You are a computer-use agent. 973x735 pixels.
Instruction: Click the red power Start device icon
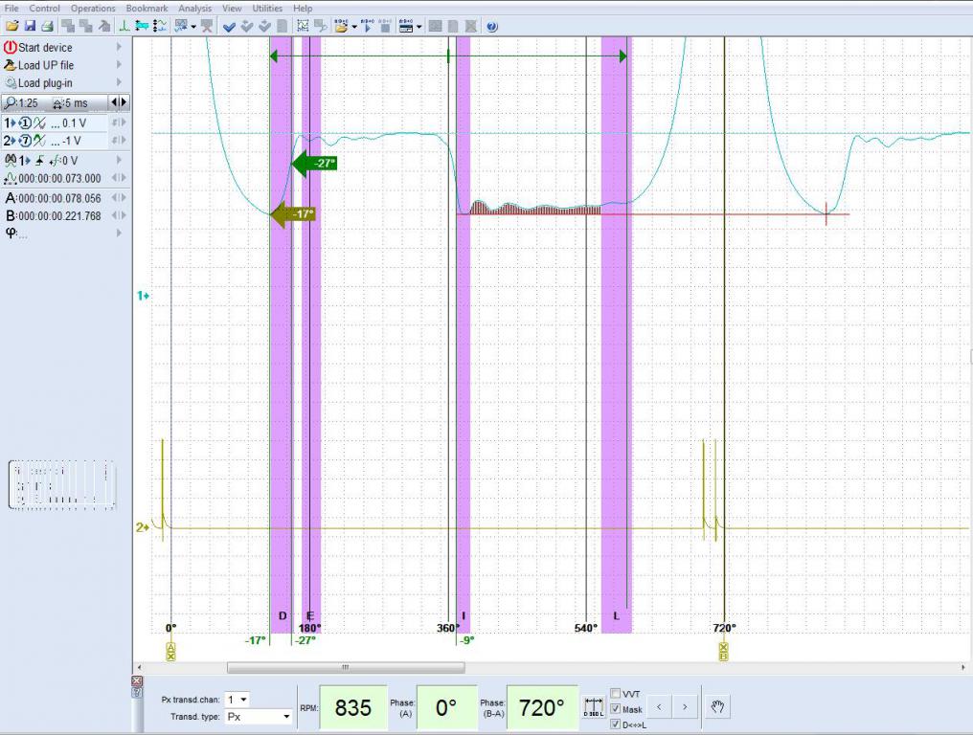(11, 47)
